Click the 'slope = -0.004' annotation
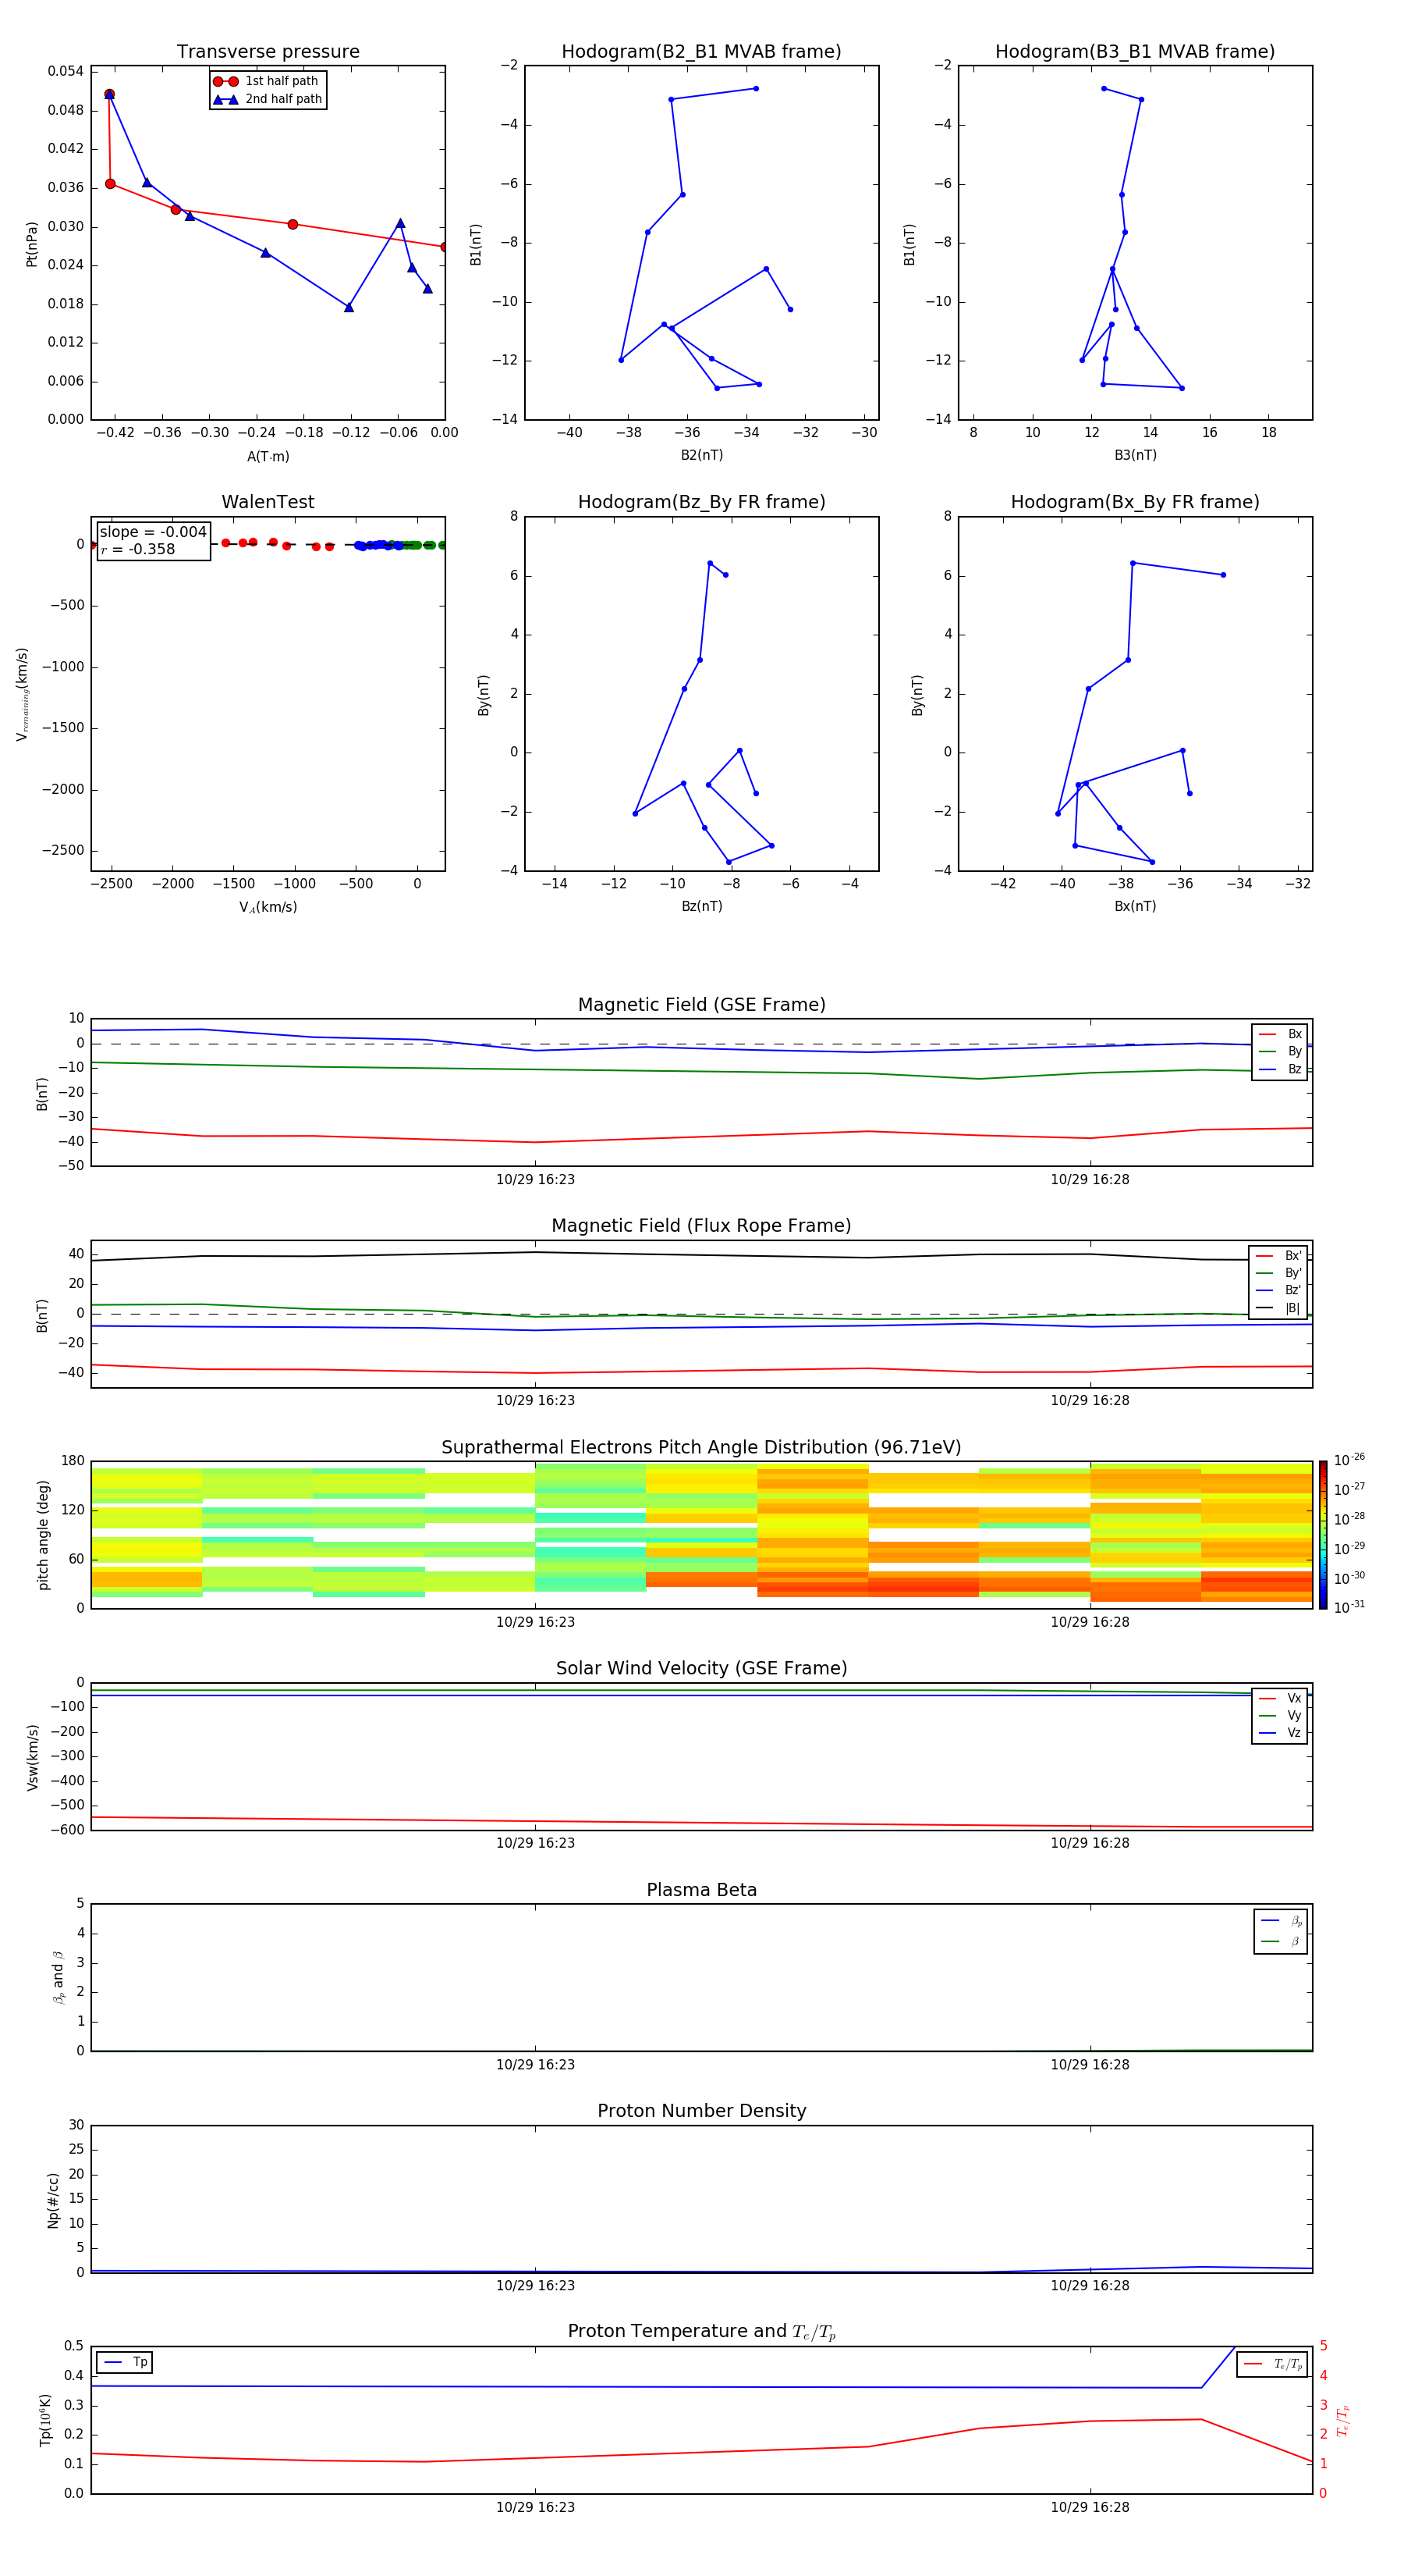1404x2576 pixels. [153, 532]
